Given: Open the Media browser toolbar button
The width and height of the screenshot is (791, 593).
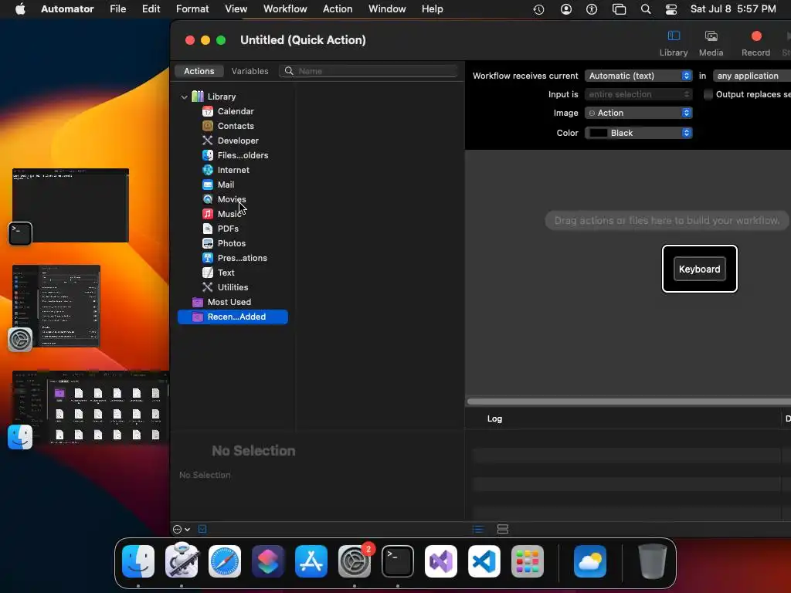Looking at the screenshot, I should [x=711, y=43].
